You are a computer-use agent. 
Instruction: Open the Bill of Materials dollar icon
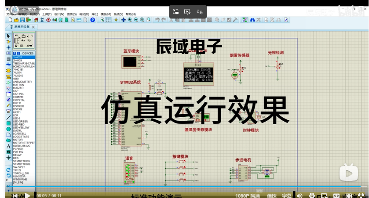click(x=73, y=20)
